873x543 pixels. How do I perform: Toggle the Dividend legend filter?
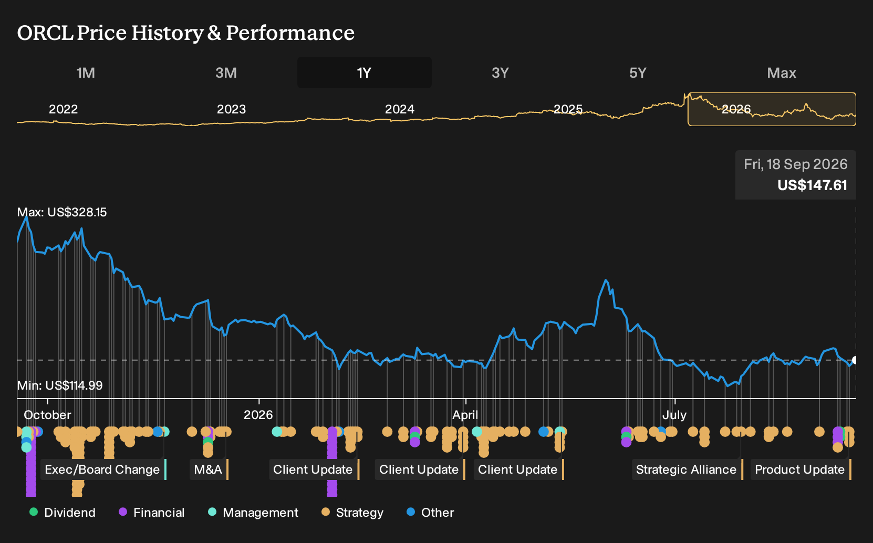[63, 513]
